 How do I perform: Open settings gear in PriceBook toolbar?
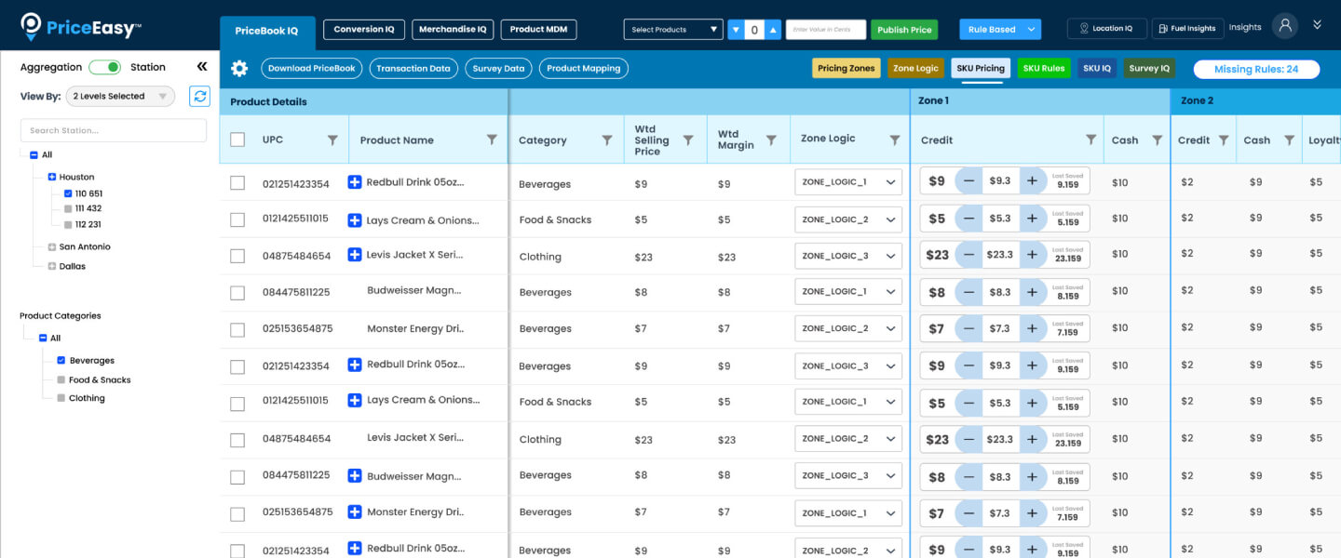coord(239,69)
